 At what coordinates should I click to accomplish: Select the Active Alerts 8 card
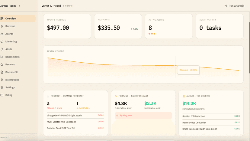click(x=169, y=26)
